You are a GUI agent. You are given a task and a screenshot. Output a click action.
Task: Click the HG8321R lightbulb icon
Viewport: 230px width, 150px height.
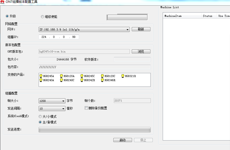coord(123,76)
